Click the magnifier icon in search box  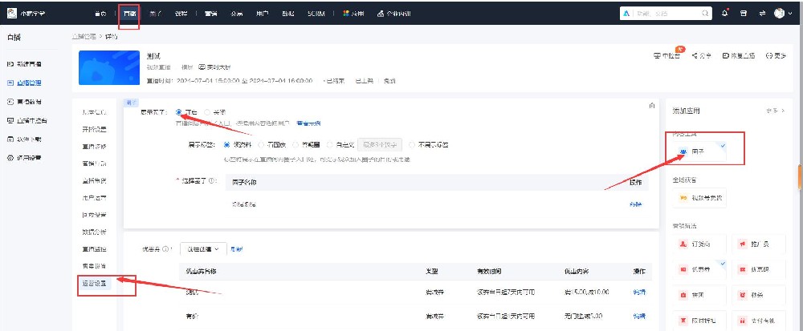(x=705, y=14)
